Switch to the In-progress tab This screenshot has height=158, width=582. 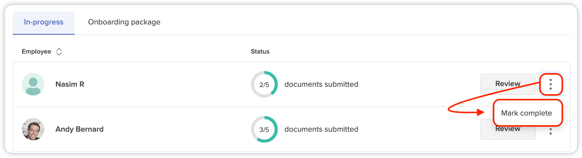point(44,22)
